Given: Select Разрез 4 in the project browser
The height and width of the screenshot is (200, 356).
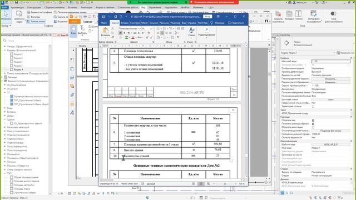Looking at the screenshot, I should 18,58.
